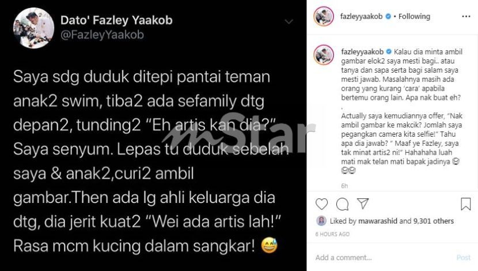Image resolution: width=478 pixels, height=271 pixels.
Task: Expand the tweet chevron dropdown arrow
Action: 289,22
